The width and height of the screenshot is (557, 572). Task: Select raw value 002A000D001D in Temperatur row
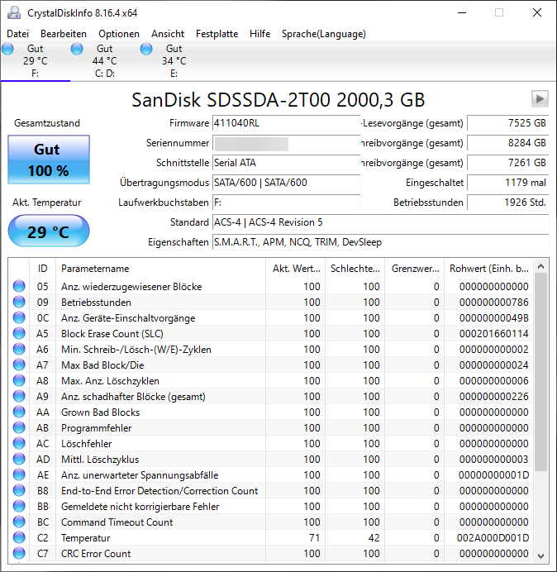pyautogui.click(x=493, y=538)
